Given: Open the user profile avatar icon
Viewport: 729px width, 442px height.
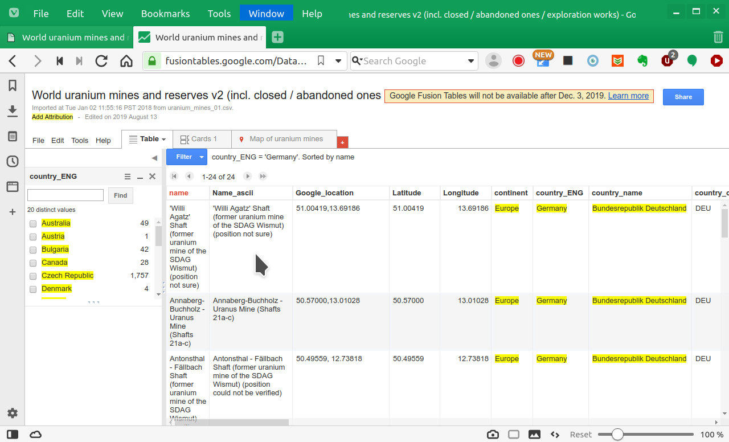Looking at the screenshot, I should click(493, 61).
